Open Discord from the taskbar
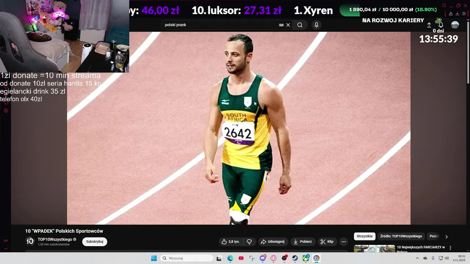The height and width of the screenshot is (264, 470). [x=263, y=258]
